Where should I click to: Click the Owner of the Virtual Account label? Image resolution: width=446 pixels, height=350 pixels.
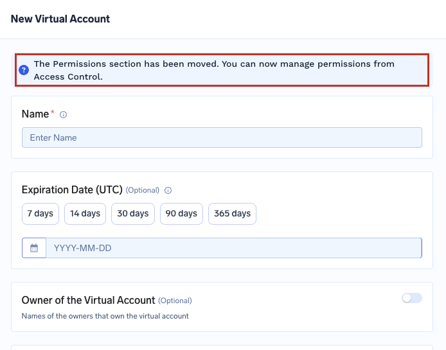tap(89, 301)
